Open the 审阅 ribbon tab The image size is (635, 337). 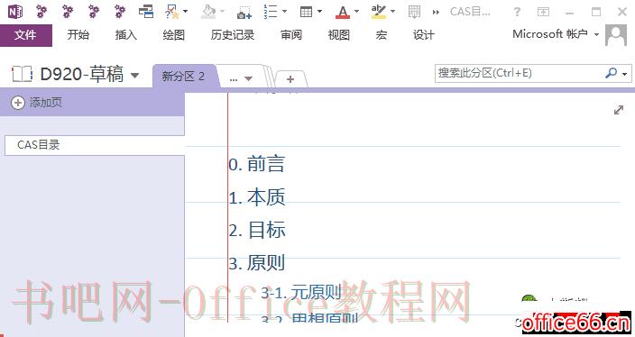click(x=291, y=35)
